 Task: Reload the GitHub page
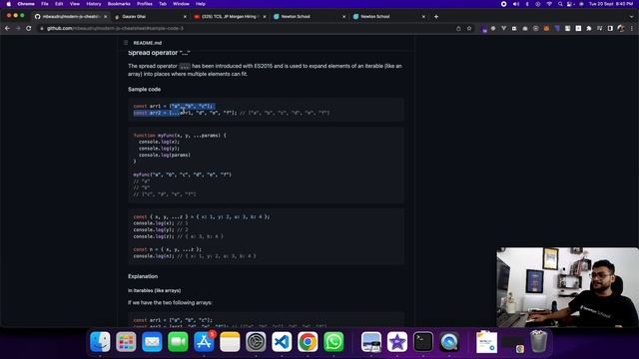click(x=29, y=29)
